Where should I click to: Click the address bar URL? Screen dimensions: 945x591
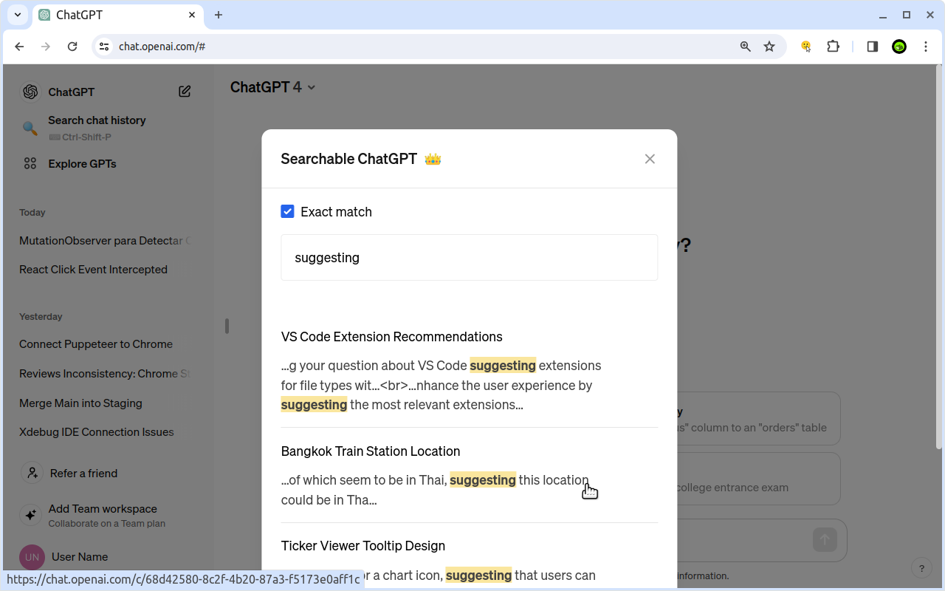[162, 47]
